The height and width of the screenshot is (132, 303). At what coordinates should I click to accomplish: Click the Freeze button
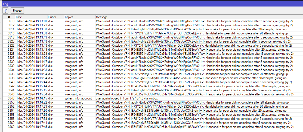click(x=17, y=11)
